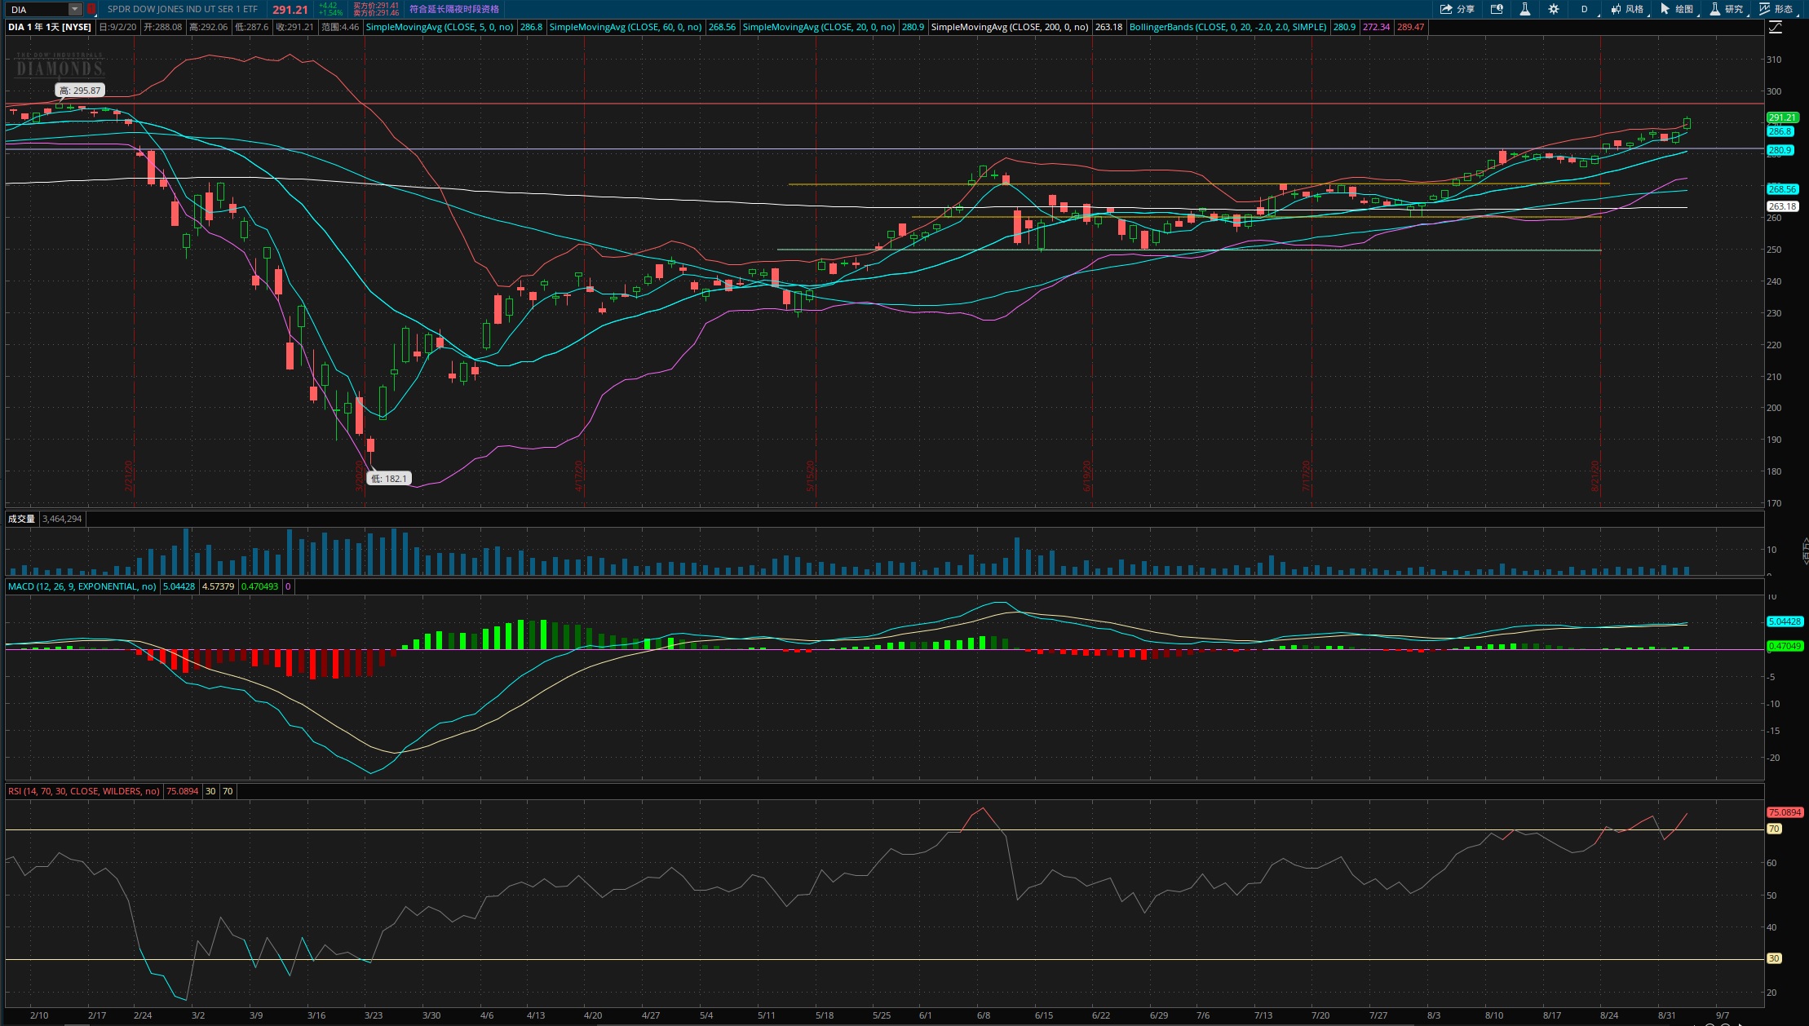The height and width of the screenshot is (1026, 1809).
Task: Open chart settings gear icon
Action: [1554, 9]
